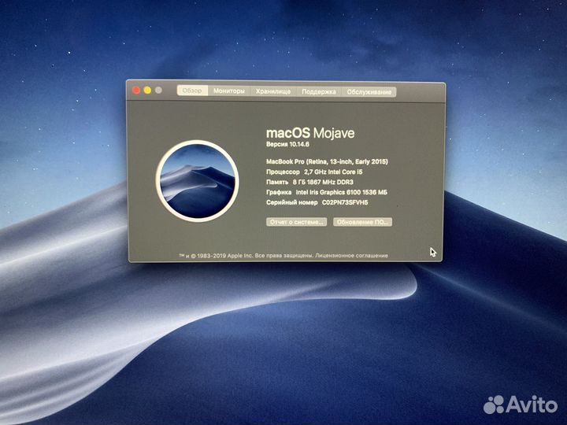Open the Лицензионное соглашение link
This screenshot has width=567, height=425.
(x=351, y=256)
